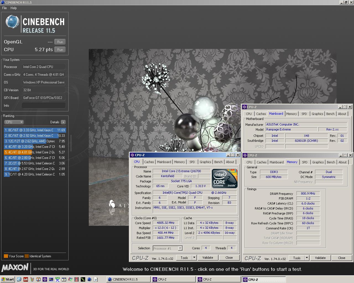The height and width of the screenshot is (283, 354).
Task: Click the CPU-Z icon in CPU window title bar
Action: 132,155
